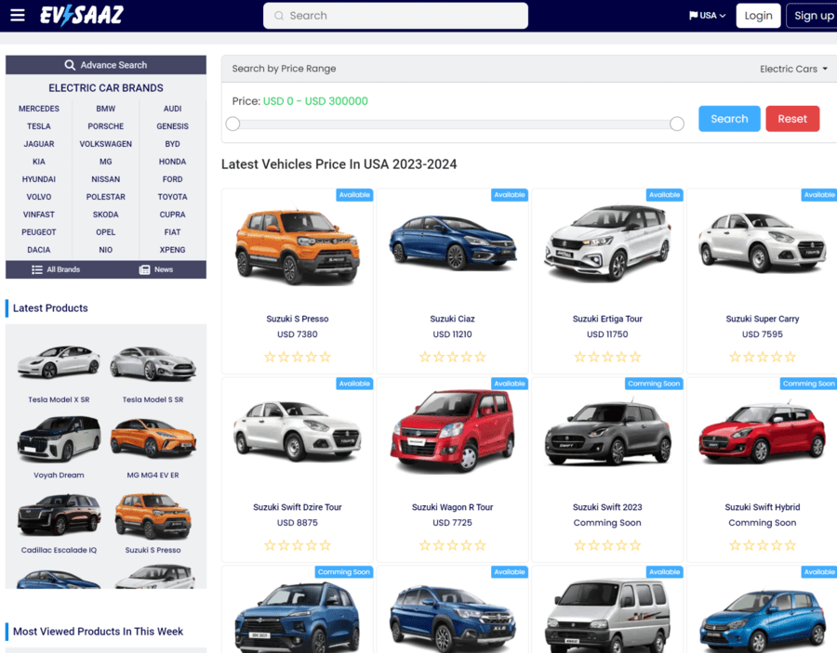Open the Cadillac Escalade IQ thumbnail
Screen dimensions: 837x653
click(59, 514)
